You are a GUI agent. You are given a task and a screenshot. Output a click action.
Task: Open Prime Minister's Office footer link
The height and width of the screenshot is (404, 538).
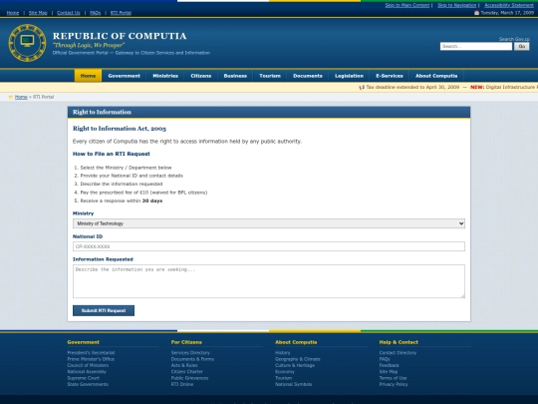(x=91, y=359)
